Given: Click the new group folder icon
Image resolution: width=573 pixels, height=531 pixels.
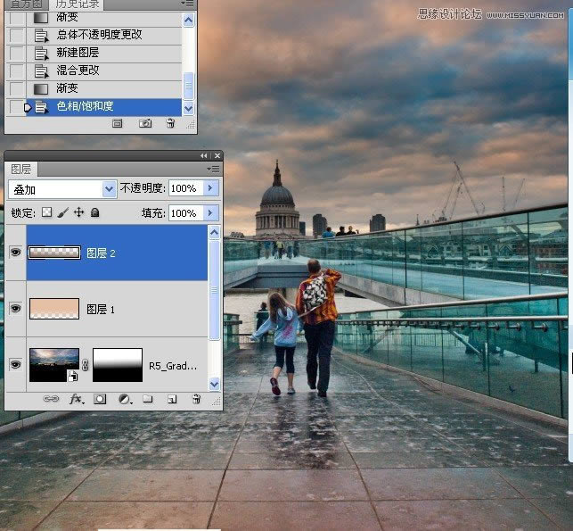Looking at the screenshot, I should tap(148, 400).
